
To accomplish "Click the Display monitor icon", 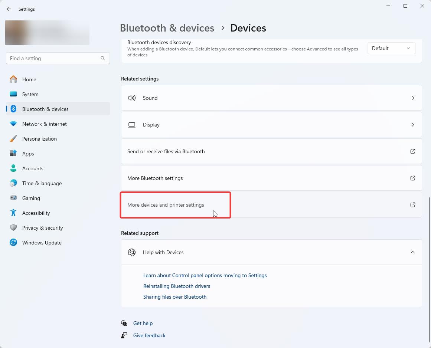I will [x=132, y=125].
